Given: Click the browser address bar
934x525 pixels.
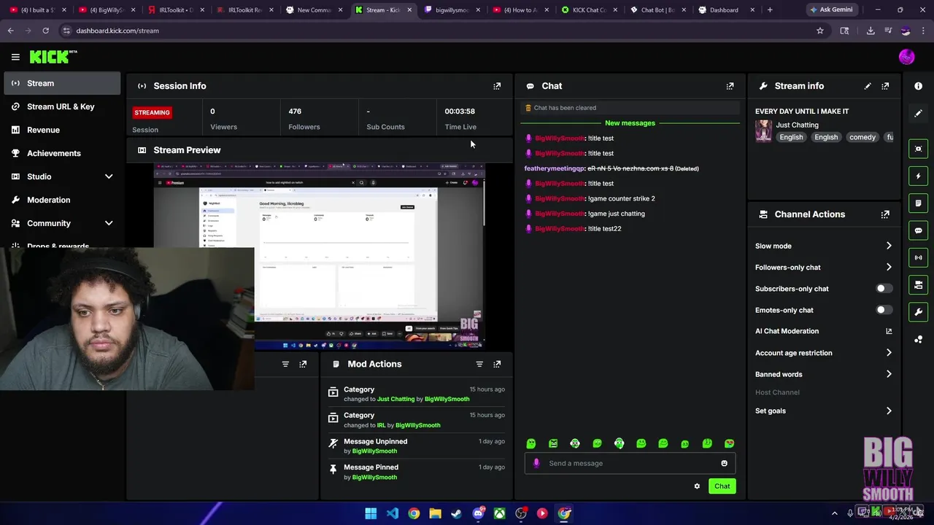Looking at the screenshot, I should pos(438,31).
